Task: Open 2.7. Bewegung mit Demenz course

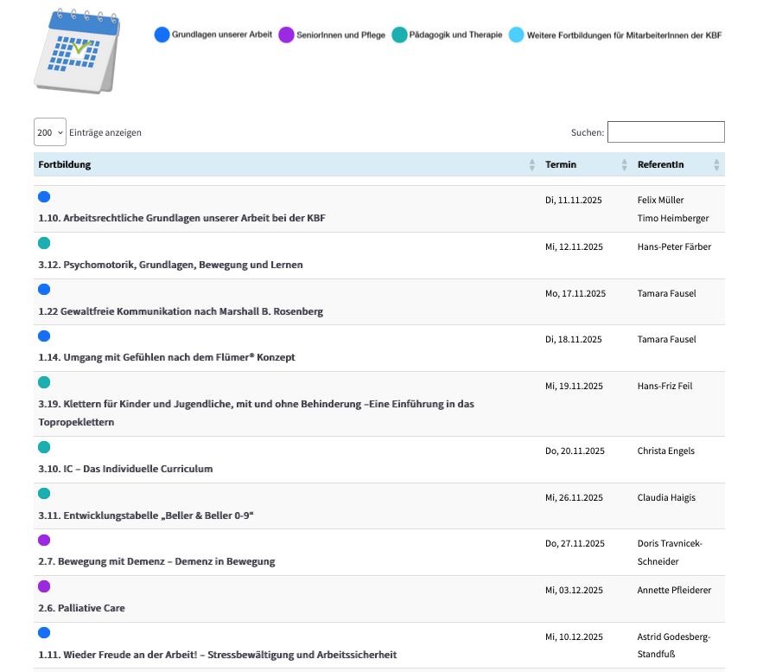Action: [156, 561]
